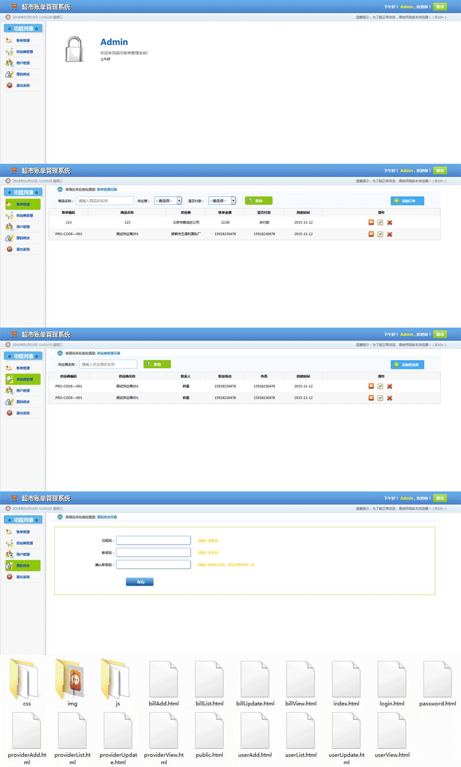This screenshot has height=767, width=461.
Task: Click the 商品名称 search field
Action: (105, 201)
